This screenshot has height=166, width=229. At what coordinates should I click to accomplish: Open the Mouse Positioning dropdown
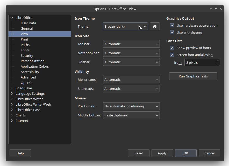pyautogui.click(x=131, y=106)
